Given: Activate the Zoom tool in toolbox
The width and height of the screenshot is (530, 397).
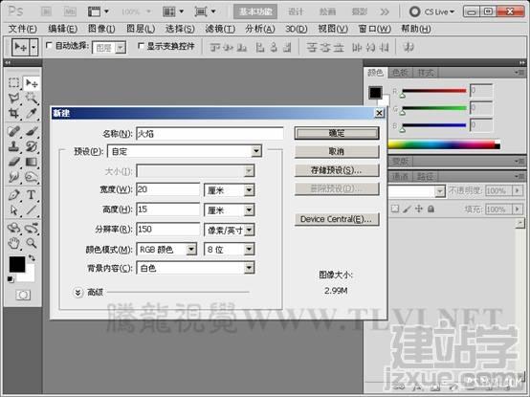Looking at the screenshot, I should click(x=32, y=243).
